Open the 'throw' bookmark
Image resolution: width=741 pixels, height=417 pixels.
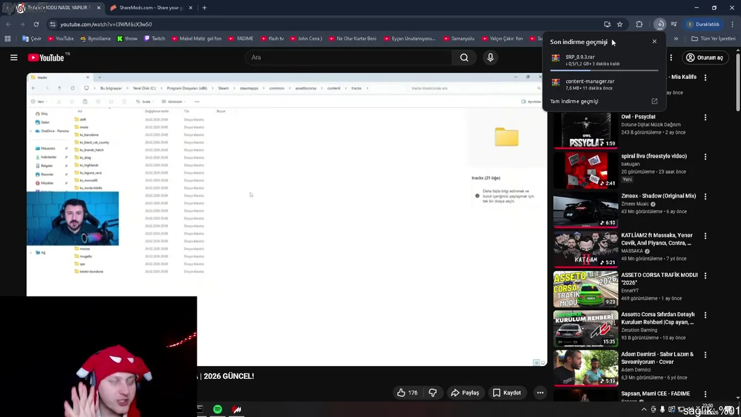(x=127, y=39)
